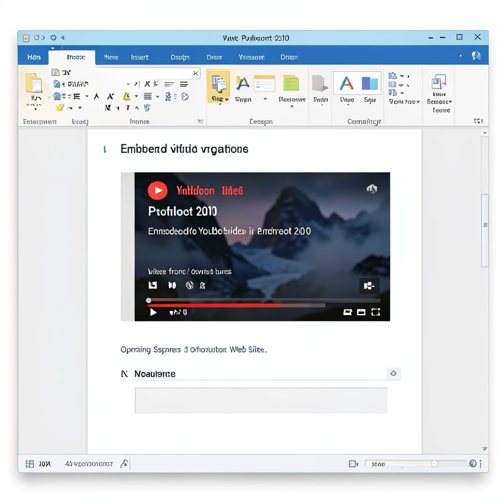
Task: Click the dark square button above the video timeline
Action: (369, 286)
